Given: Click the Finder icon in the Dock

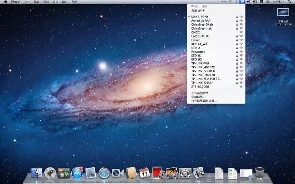Looking at the screenshot, I should (x=37, y=173).
